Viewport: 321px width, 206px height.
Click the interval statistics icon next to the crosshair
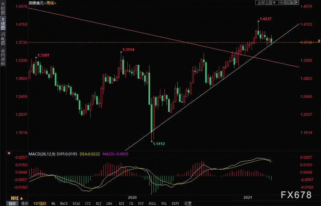pos(287,2)
